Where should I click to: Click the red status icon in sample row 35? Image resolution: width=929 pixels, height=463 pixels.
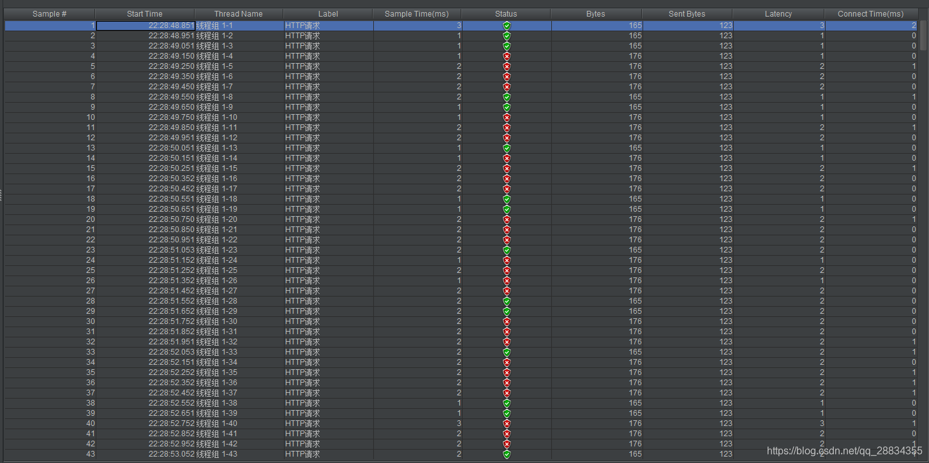coord(507,372)
